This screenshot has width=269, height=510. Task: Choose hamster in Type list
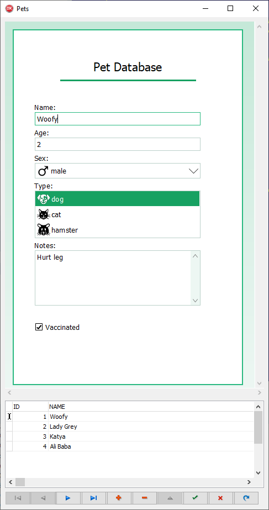click(x=117, y=230)
